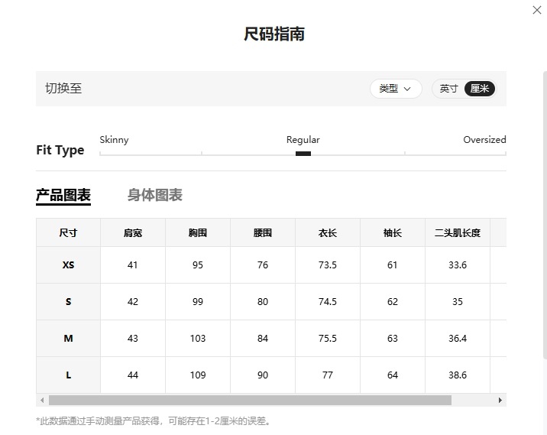Select the L size row header

(69, 375)
